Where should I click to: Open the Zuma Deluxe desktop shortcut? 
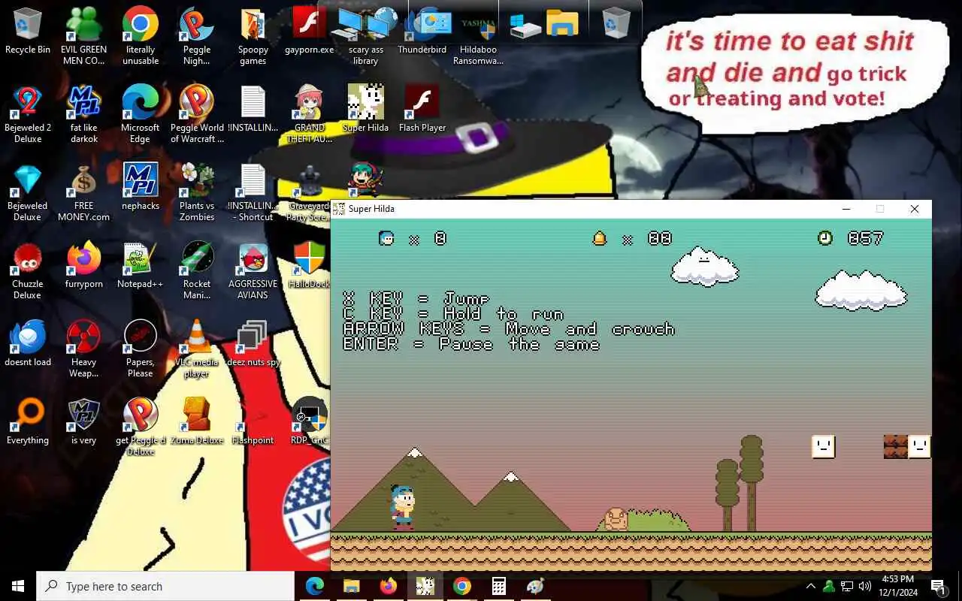[197, 421]
